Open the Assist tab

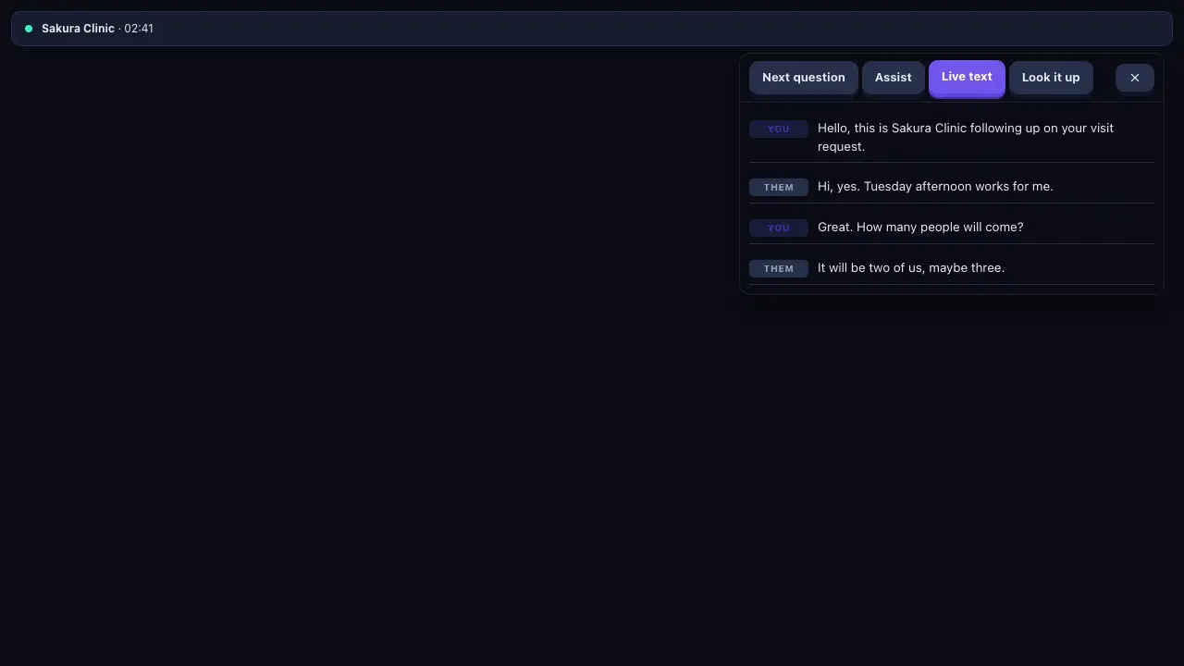tap(894, 78)
